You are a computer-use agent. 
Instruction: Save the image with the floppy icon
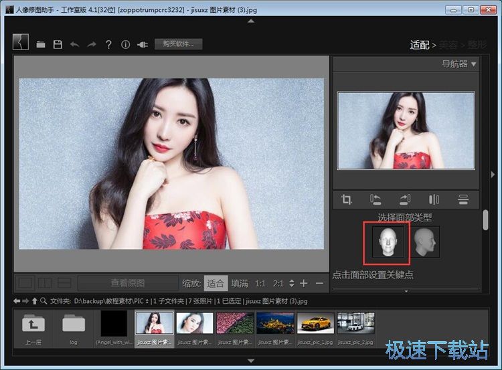point(58,44)
